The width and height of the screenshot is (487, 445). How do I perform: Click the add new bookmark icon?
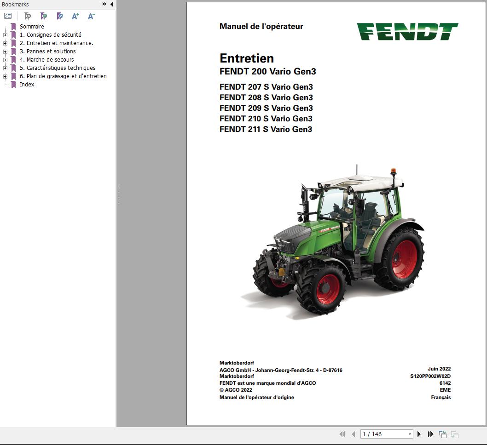coord(44,16)
